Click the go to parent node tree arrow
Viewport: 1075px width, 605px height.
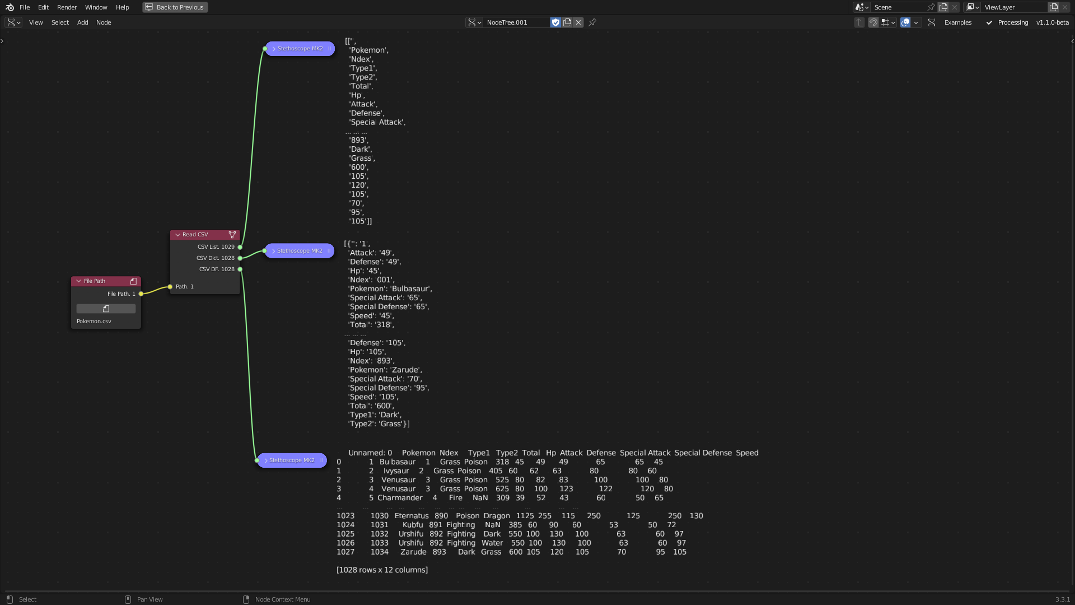point(859,22)
